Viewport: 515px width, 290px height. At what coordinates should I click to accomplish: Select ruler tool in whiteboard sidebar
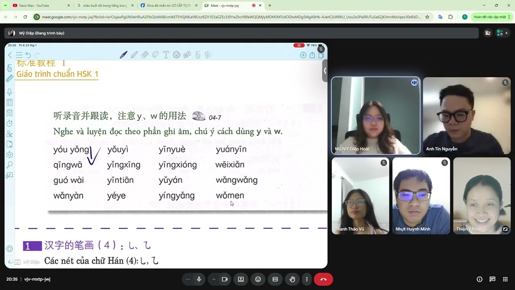pyautogui.click(x=10, y=79)
